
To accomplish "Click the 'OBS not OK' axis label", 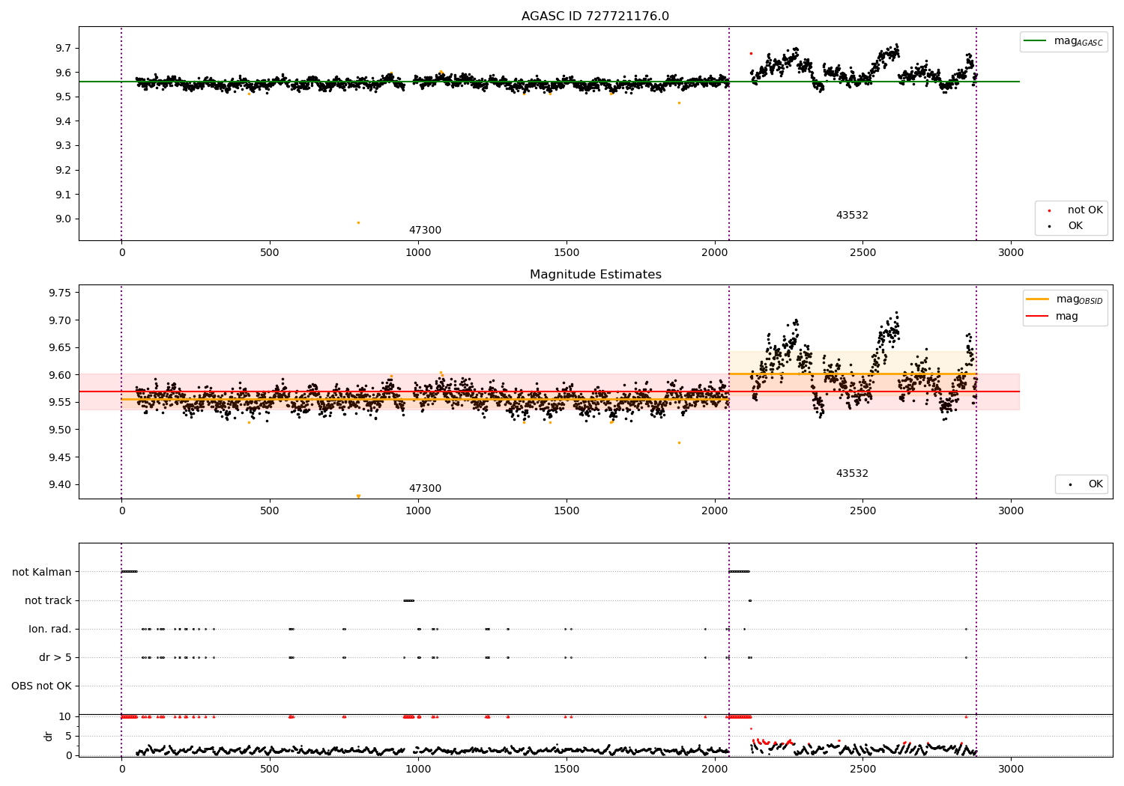I will [x=41, y=686].
